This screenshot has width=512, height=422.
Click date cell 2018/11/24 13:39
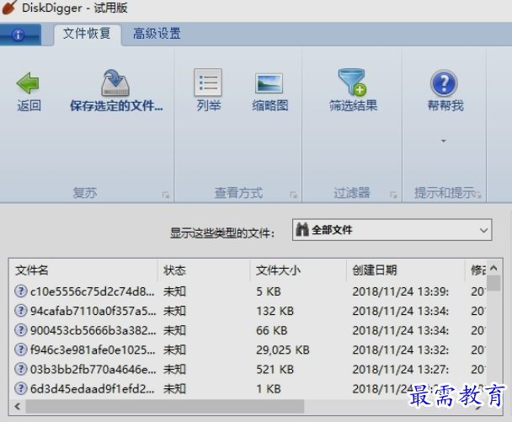[401, 291]
